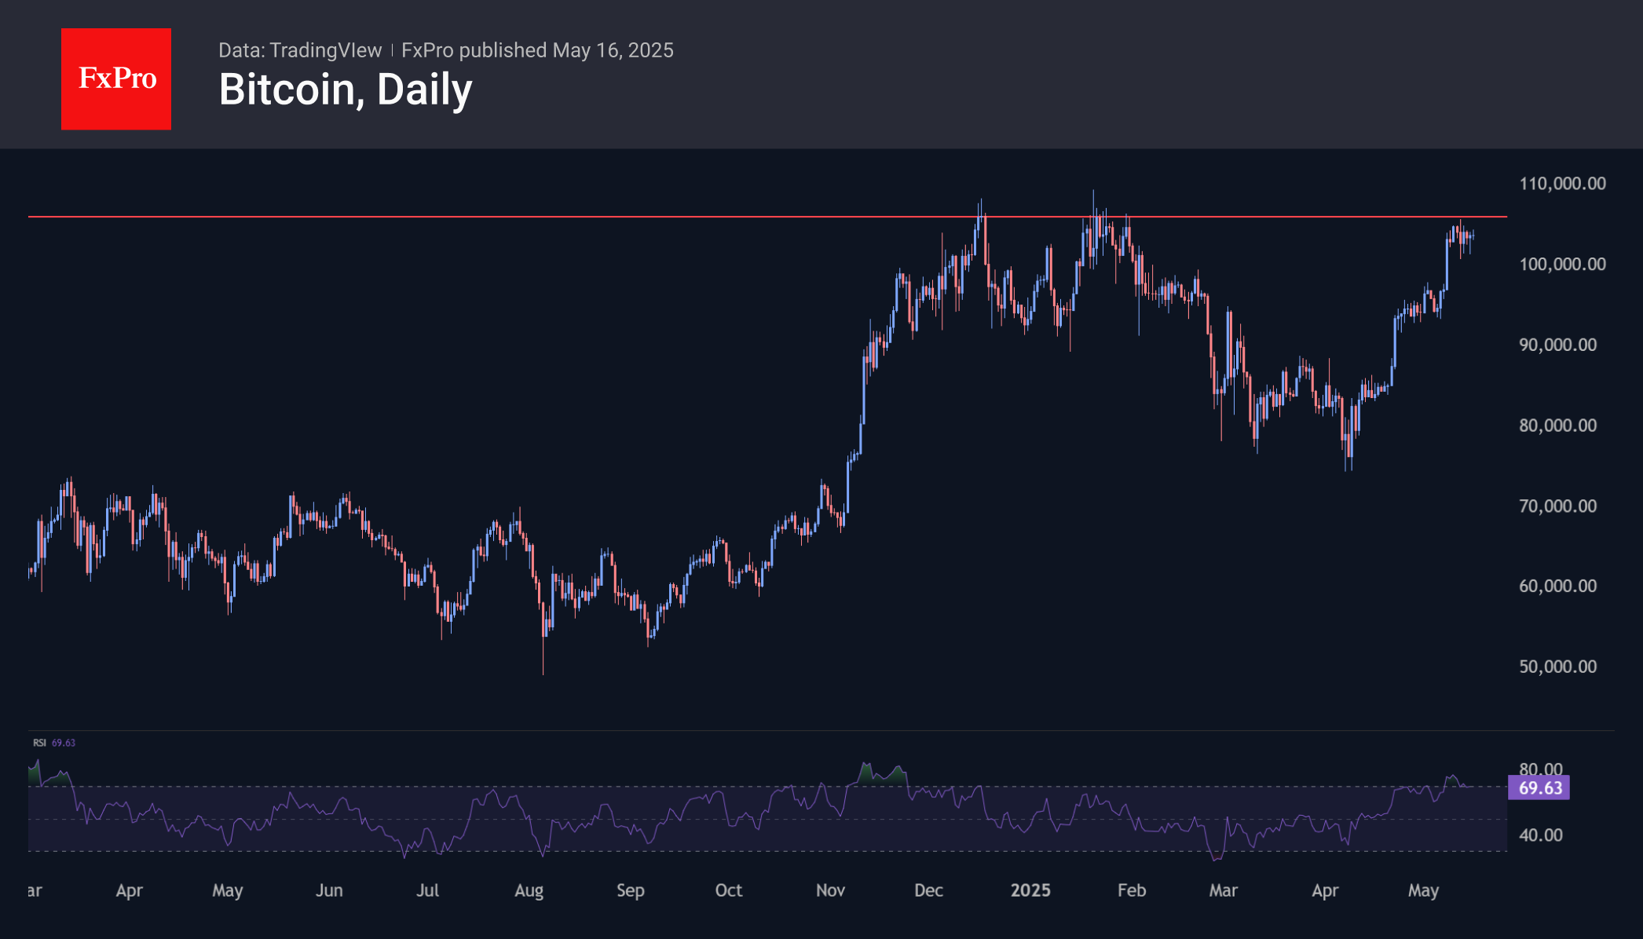This screenshot has height=939, width=1643.
Task: Click the 50,000.00 price axis label
Action: (1557, 667)
